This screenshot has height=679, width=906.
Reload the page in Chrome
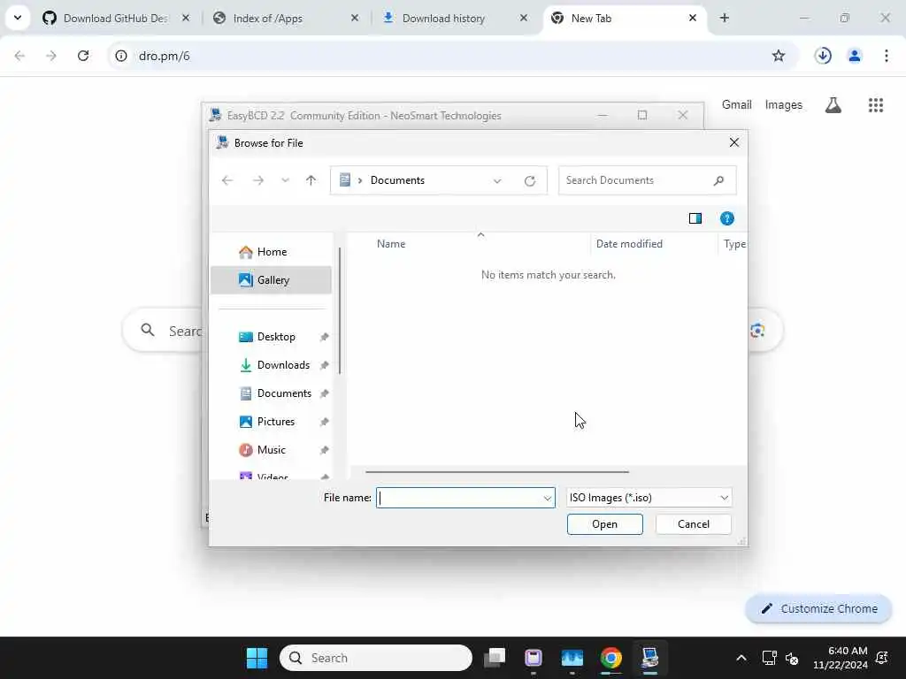[83, 56]
